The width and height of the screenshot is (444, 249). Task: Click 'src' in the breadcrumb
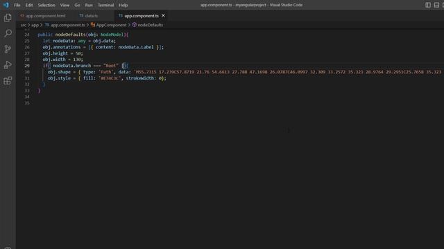tap(23, 25)
